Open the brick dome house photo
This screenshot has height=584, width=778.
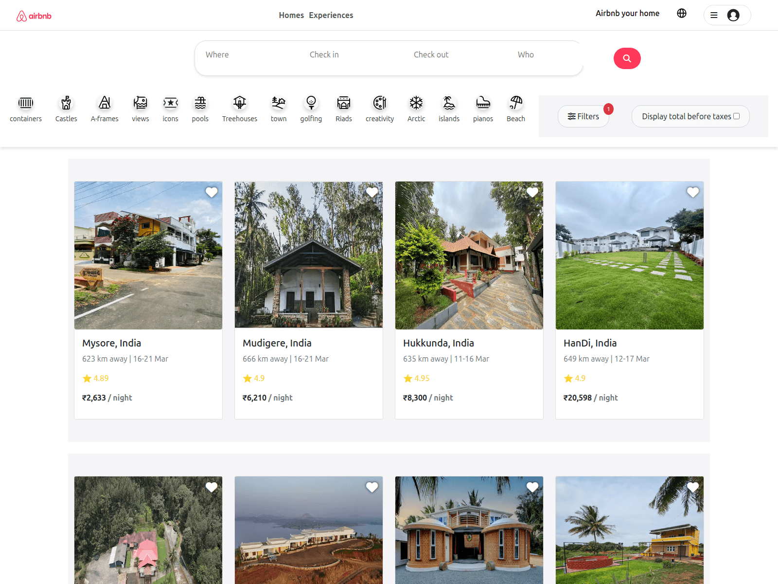[469, 530]
